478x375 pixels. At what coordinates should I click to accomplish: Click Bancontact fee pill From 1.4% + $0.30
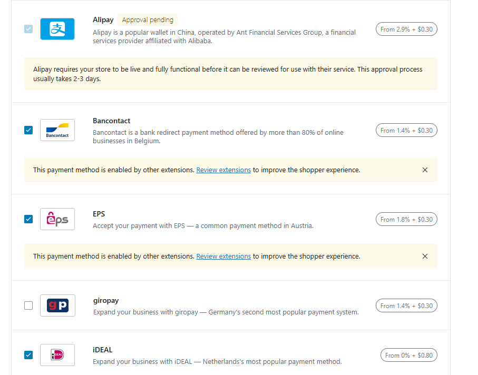[x=406, y=130]
